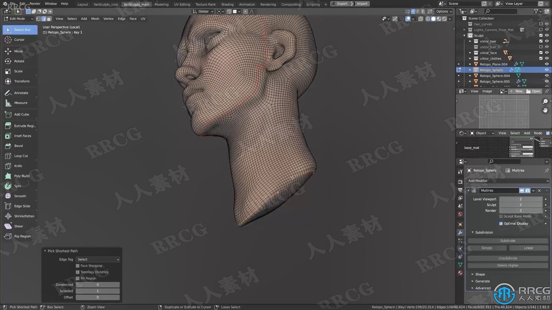Click the Unsubdivide button
The width and height of the screenshot is (552, 310).
coord(508,258)
